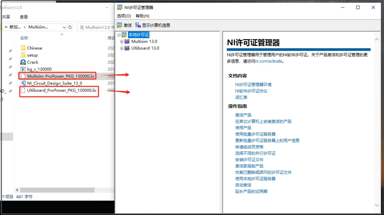Select the kg_v_130000 application icon
The height and width of the screenshot is (215, 384).
(x=23, y=69)
